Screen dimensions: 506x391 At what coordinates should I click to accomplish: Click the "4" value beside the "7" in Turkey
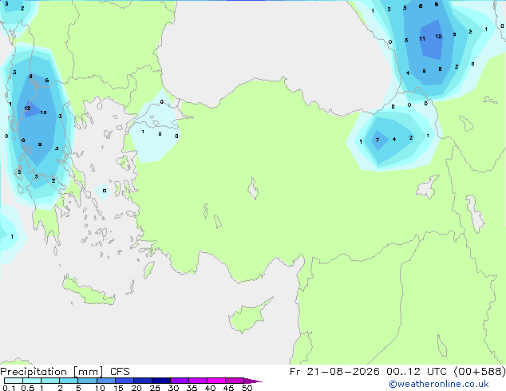click(394, 140)
